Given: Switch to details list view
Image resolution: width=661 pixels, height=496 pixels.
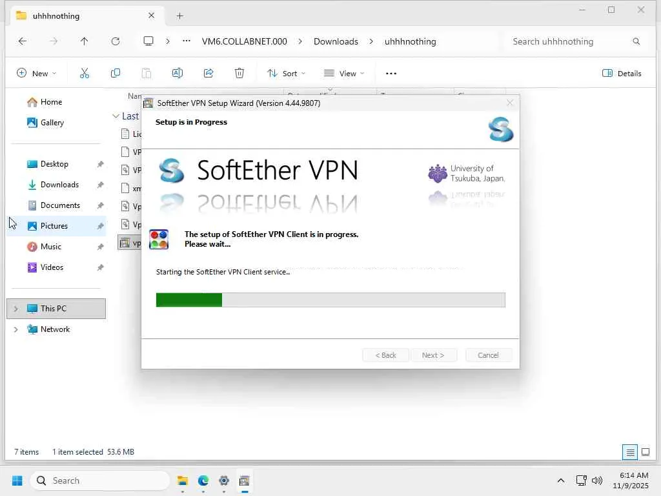Looking at the screenshot, I should (630, 452).
